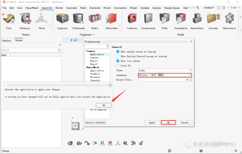242x154 pixels.
Task: Select the Collaborate ribbon icon
Action: (78, 20)
